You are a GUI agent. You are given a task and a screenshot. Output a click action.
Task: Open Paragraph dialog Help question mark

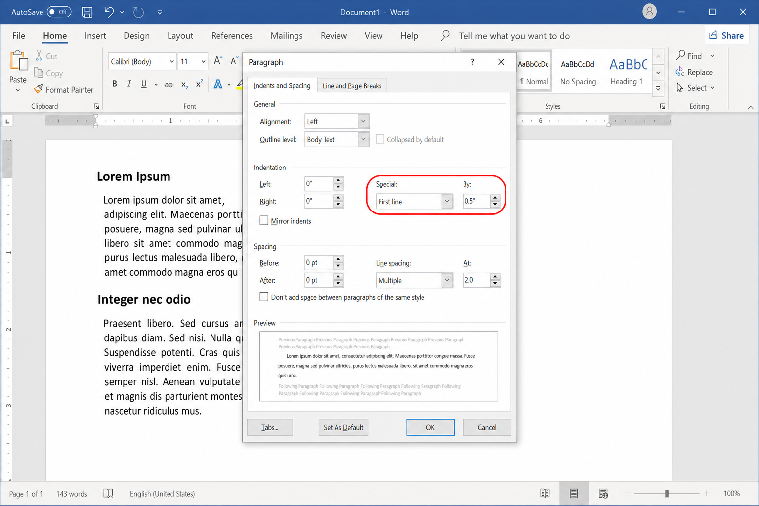click(x=472, y=62)
